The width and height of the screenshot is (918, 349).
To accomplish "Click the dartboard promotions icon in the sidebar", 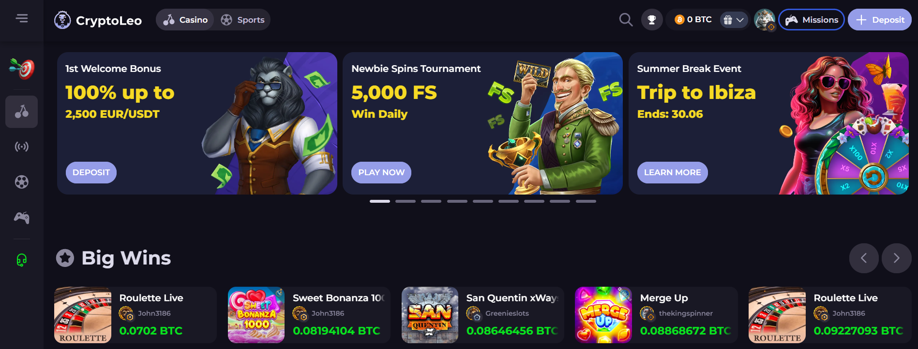I will click(x=22, y=68).
